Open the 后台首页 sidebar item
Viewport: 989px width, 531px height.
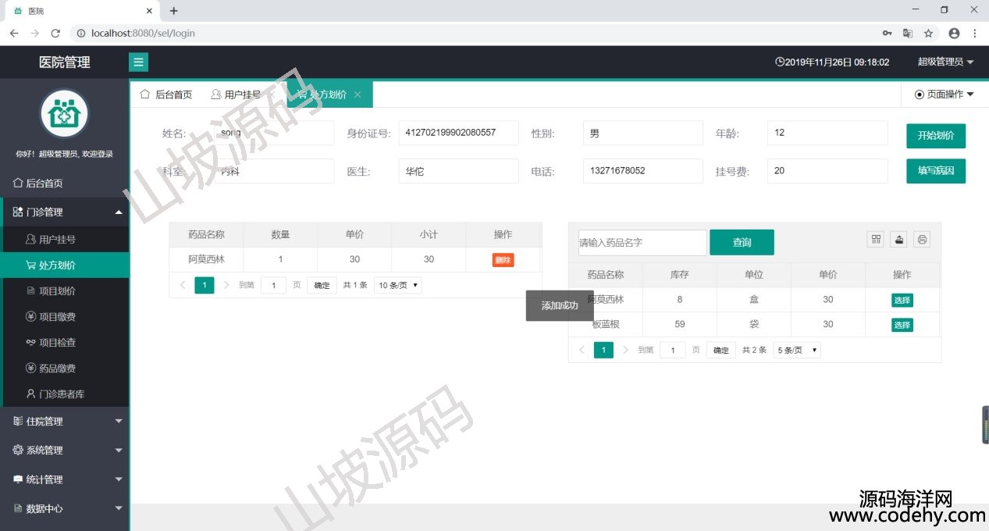click(x=64, y=184)
